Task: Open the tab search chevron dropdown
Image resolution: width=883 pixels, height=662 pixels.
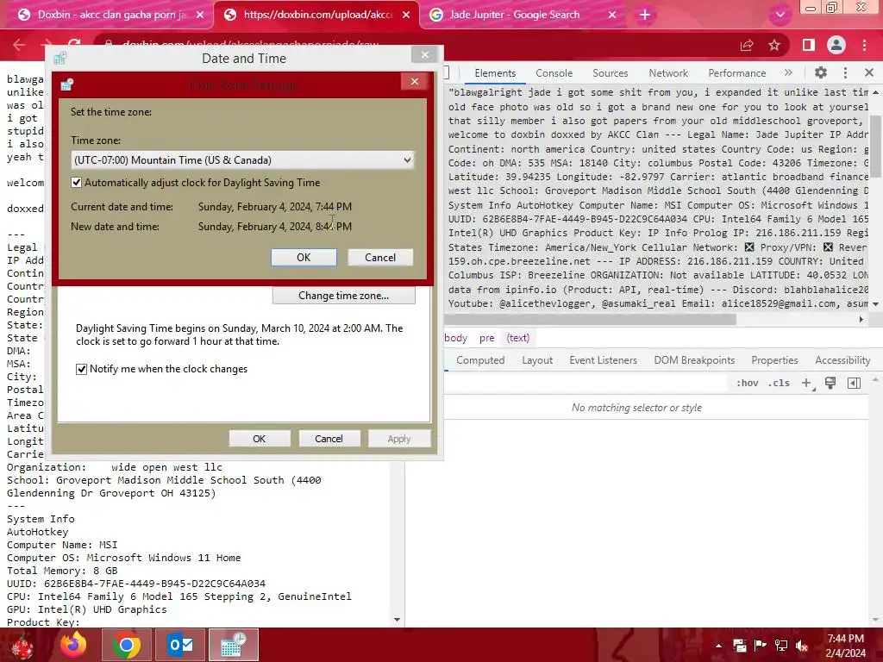Action: [780, 15]
